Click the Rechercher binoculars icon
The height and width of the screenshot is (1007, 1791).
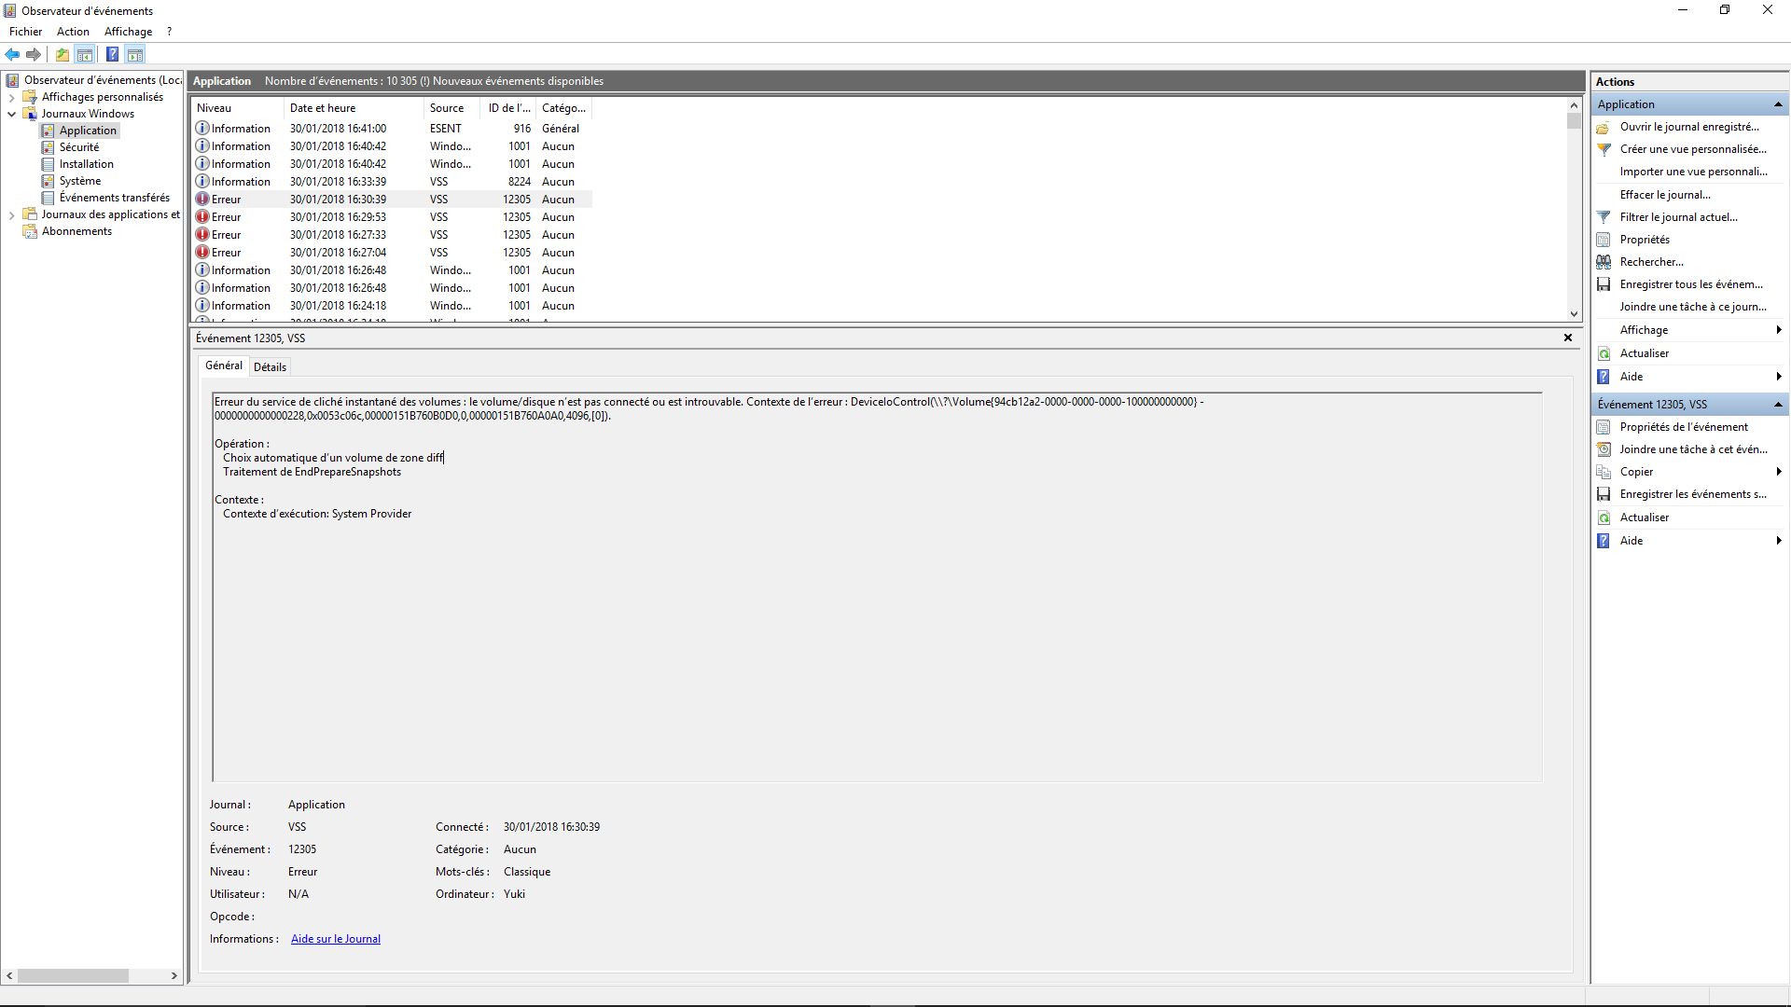pos(1604,262)
